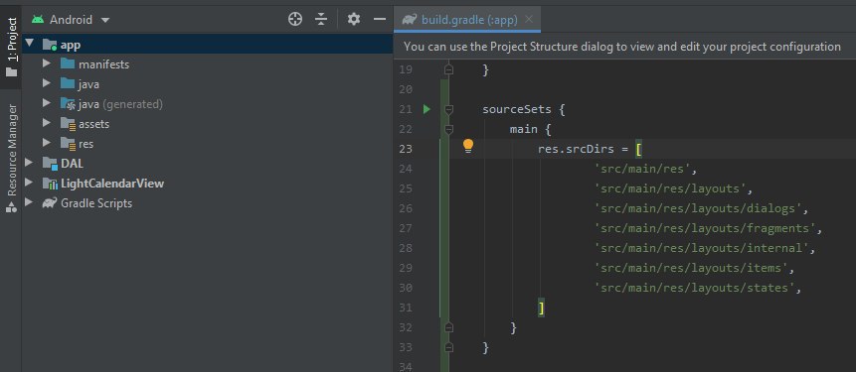This screenshot has width=856, height=372.
Task: Click the Collapse All icon in project toolbar
Action: point(321,20)
